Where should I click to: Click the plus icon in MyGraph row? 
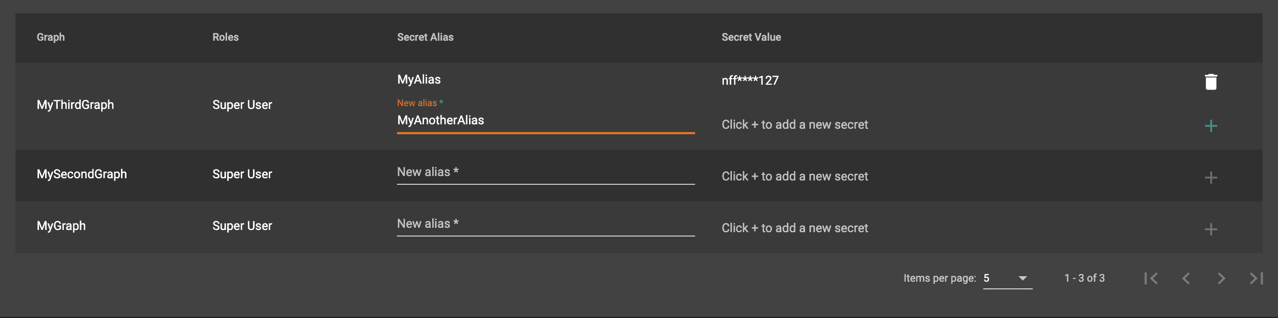(x=1210, y=229)
